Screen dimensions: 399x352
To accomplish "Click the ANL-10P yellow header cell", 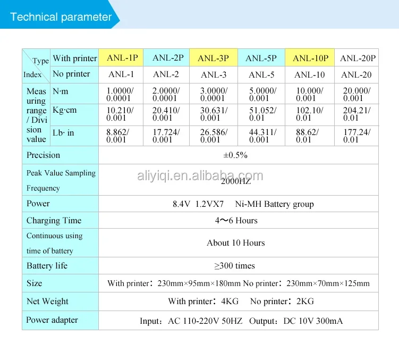I will [x=310, y=57].
